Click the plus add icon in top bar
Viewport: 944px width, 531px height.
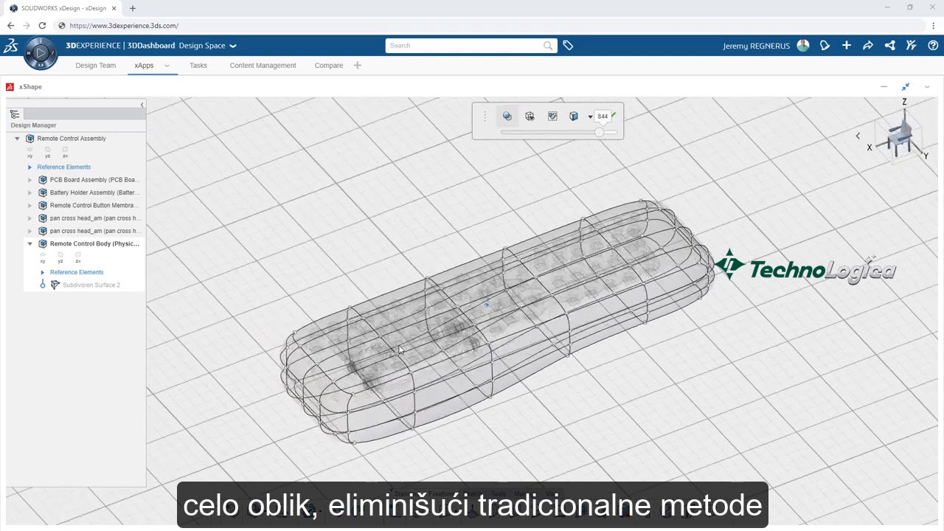click(x=847, y=46)
